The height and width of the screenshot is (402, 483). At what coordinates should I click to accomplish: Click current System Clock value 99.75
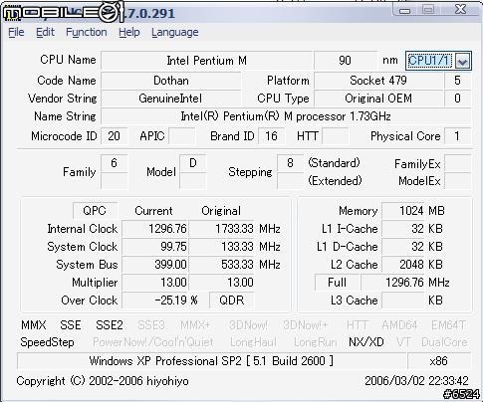click(155, 247)
